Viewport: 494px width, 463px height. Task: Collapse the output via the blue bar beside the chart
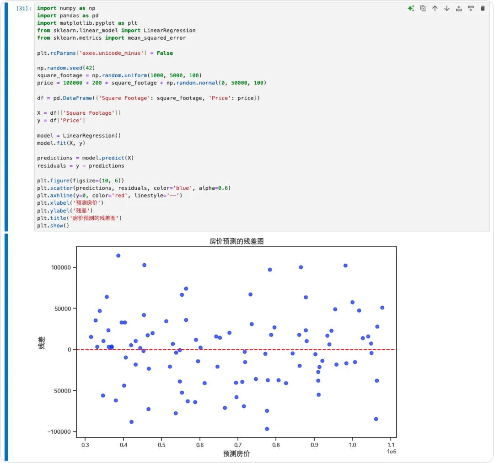[6, 347]
